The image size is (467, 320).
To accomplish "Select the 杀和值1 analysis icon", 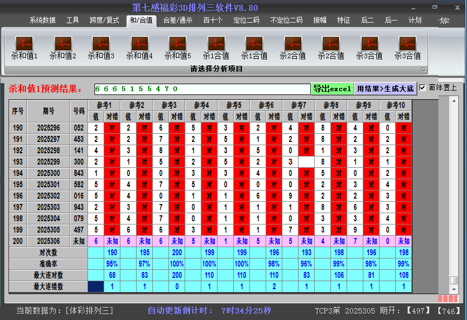I will click(24, 46).
